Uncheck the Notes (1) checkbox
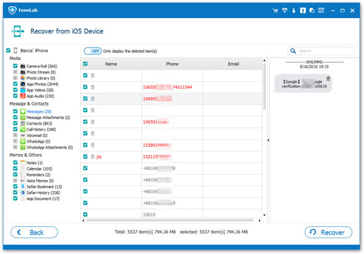 (x=15, y=162)
